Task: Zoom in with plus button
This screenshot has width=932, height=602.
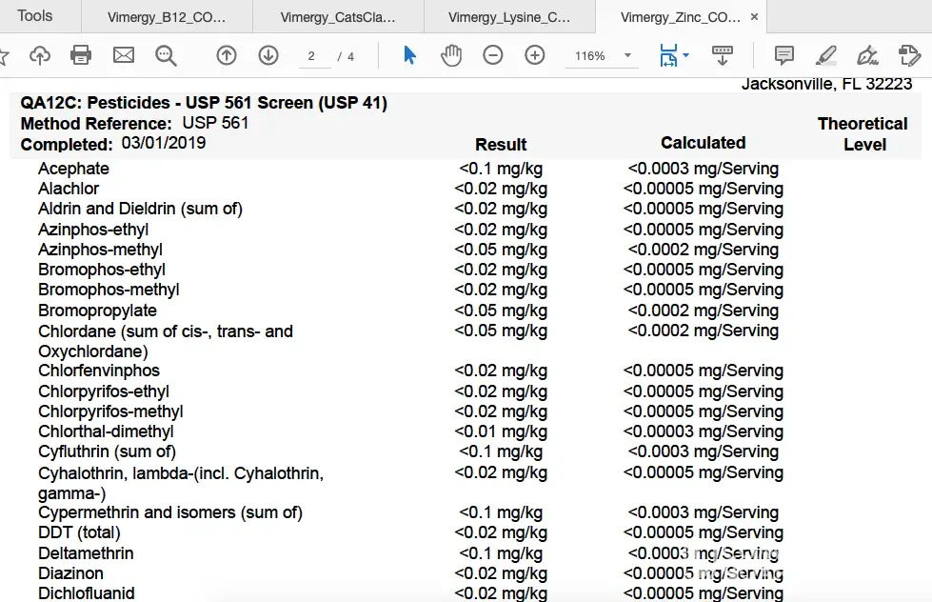Action: point(535,56)
